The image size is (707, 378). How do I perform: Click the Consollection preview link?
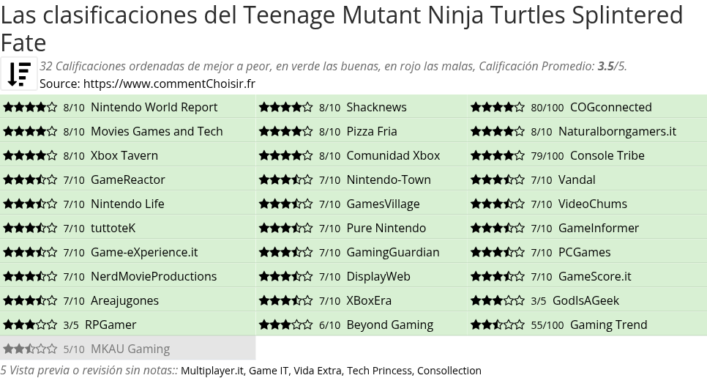tap(449, 371)
